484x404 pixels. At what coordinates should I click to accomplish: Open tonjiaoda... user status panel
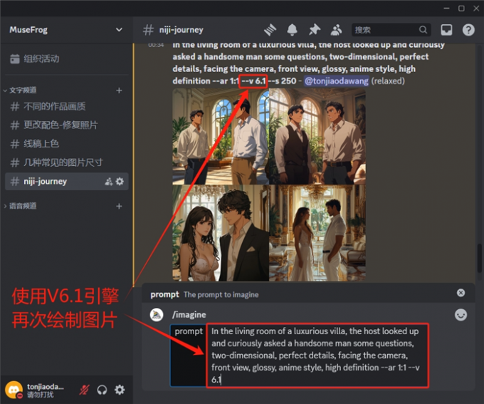coord(45,390)
